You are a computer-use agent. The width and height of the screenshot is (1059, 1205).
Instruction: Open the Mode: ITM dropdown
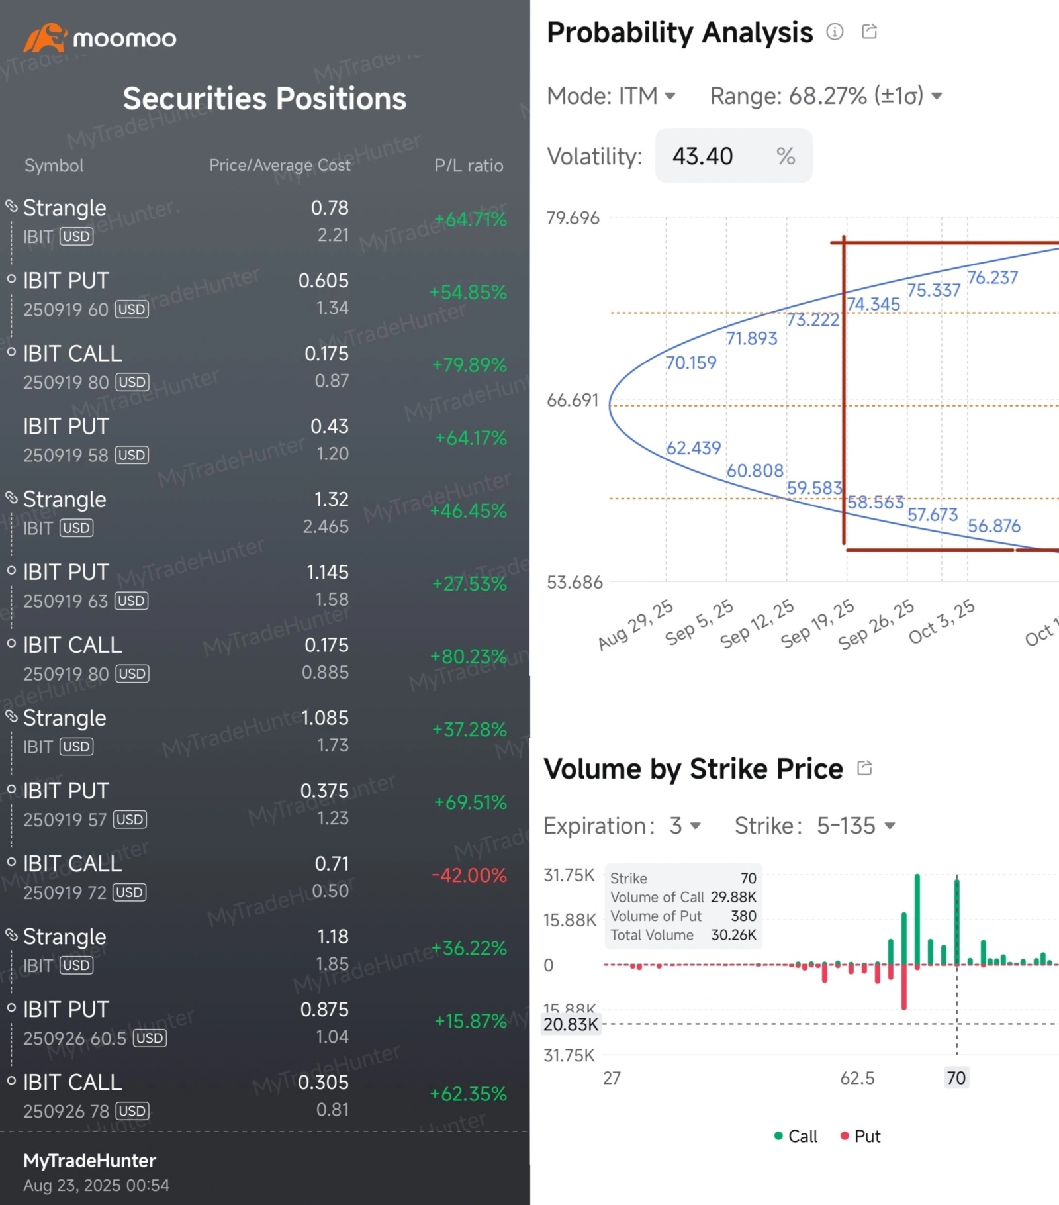[x=611, y=96]
